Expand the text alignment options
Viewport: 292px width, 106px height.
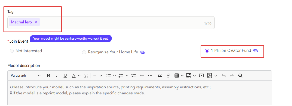(98, 76)
